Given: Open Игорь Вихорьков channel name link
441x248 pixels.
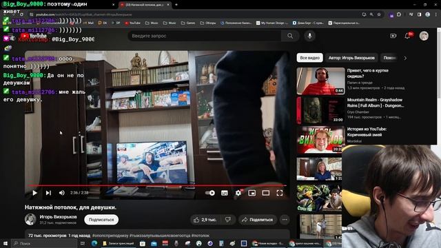Looking at the screenshot, I should click(58, 217).
